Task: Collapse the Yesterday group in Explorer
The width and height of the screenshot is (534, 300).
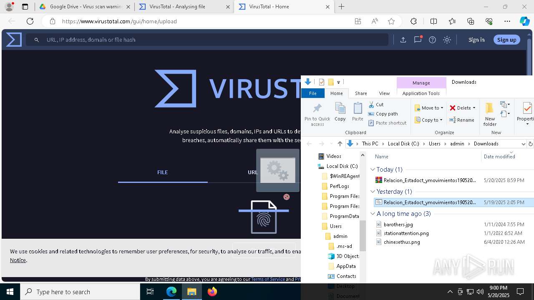Action: click(x=373, y=192)
